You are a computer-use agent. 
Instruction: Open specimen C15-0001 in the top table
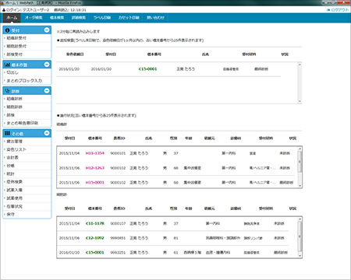tap(147, 69)
